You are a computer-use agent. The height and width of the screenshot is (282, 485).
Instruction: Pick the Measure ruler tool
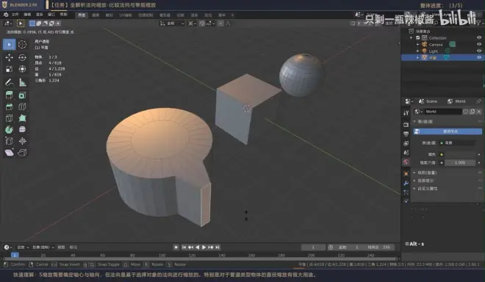click(x=22, y=82)
